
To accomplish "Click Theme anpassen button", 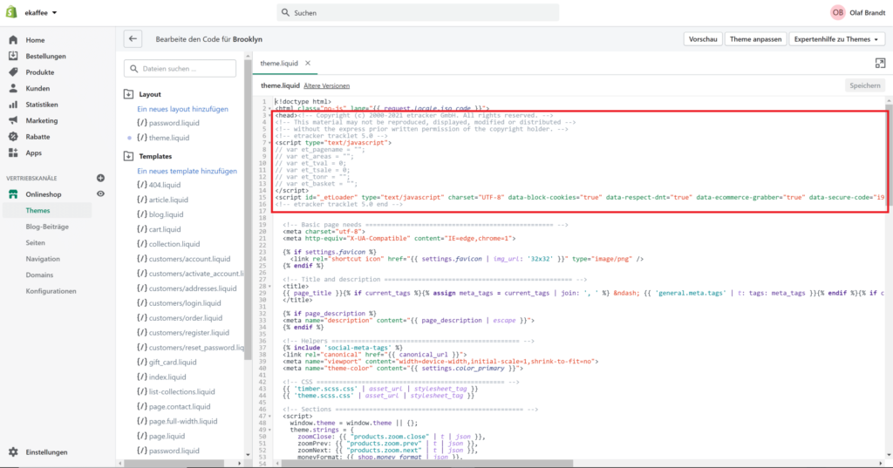I will [x=755, y=39].
